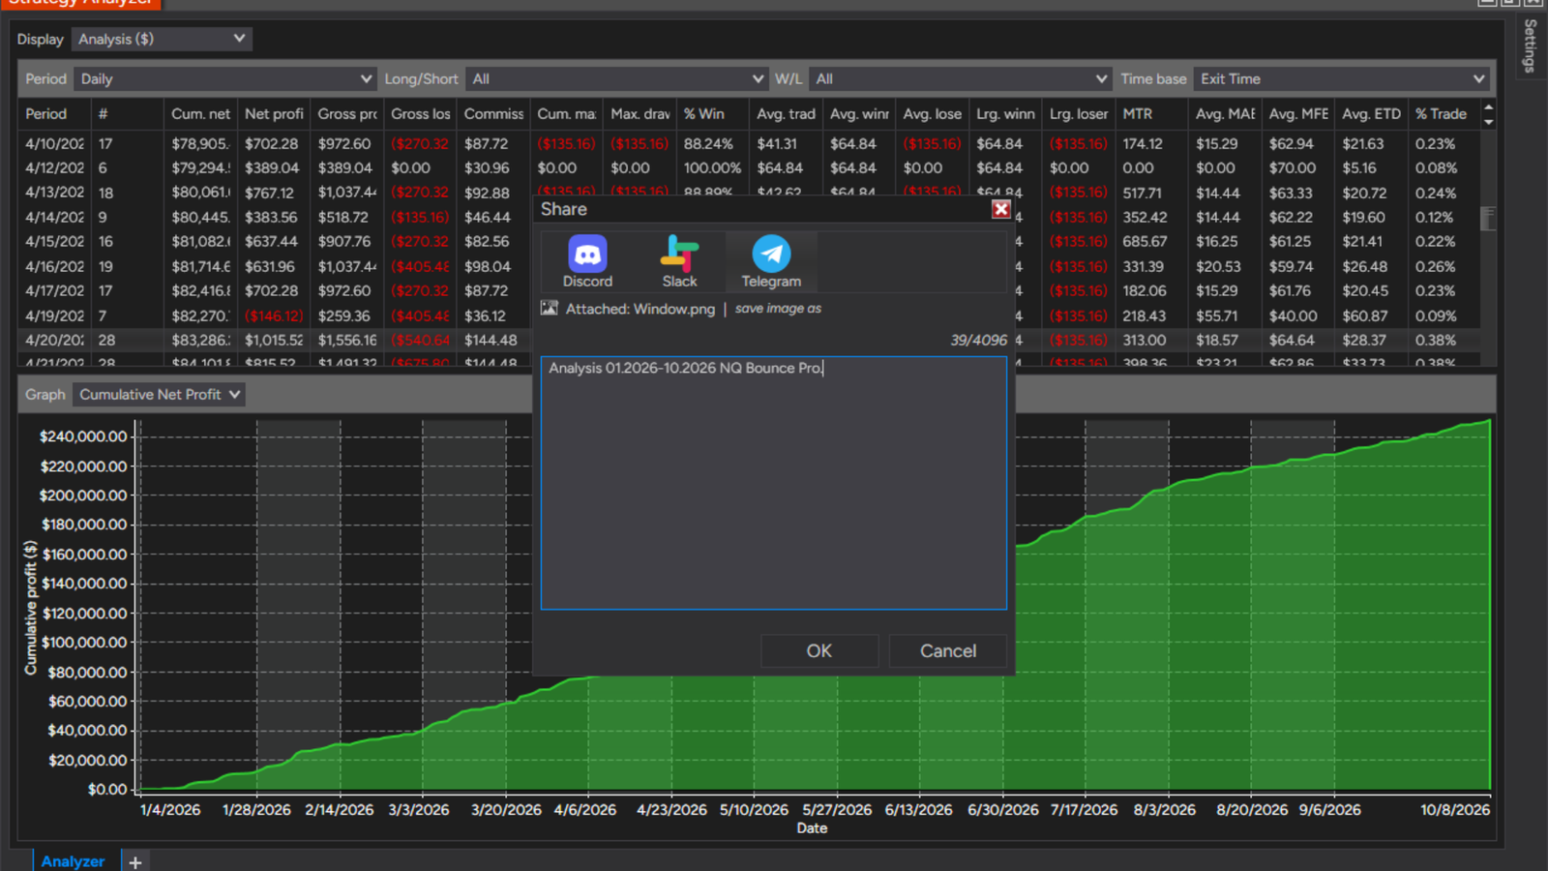
Task: Close the Share dialog
Action: coord(1000,209)
